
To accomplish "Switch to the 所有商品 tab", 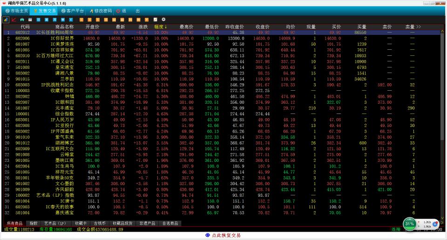I will click(14, 223).
